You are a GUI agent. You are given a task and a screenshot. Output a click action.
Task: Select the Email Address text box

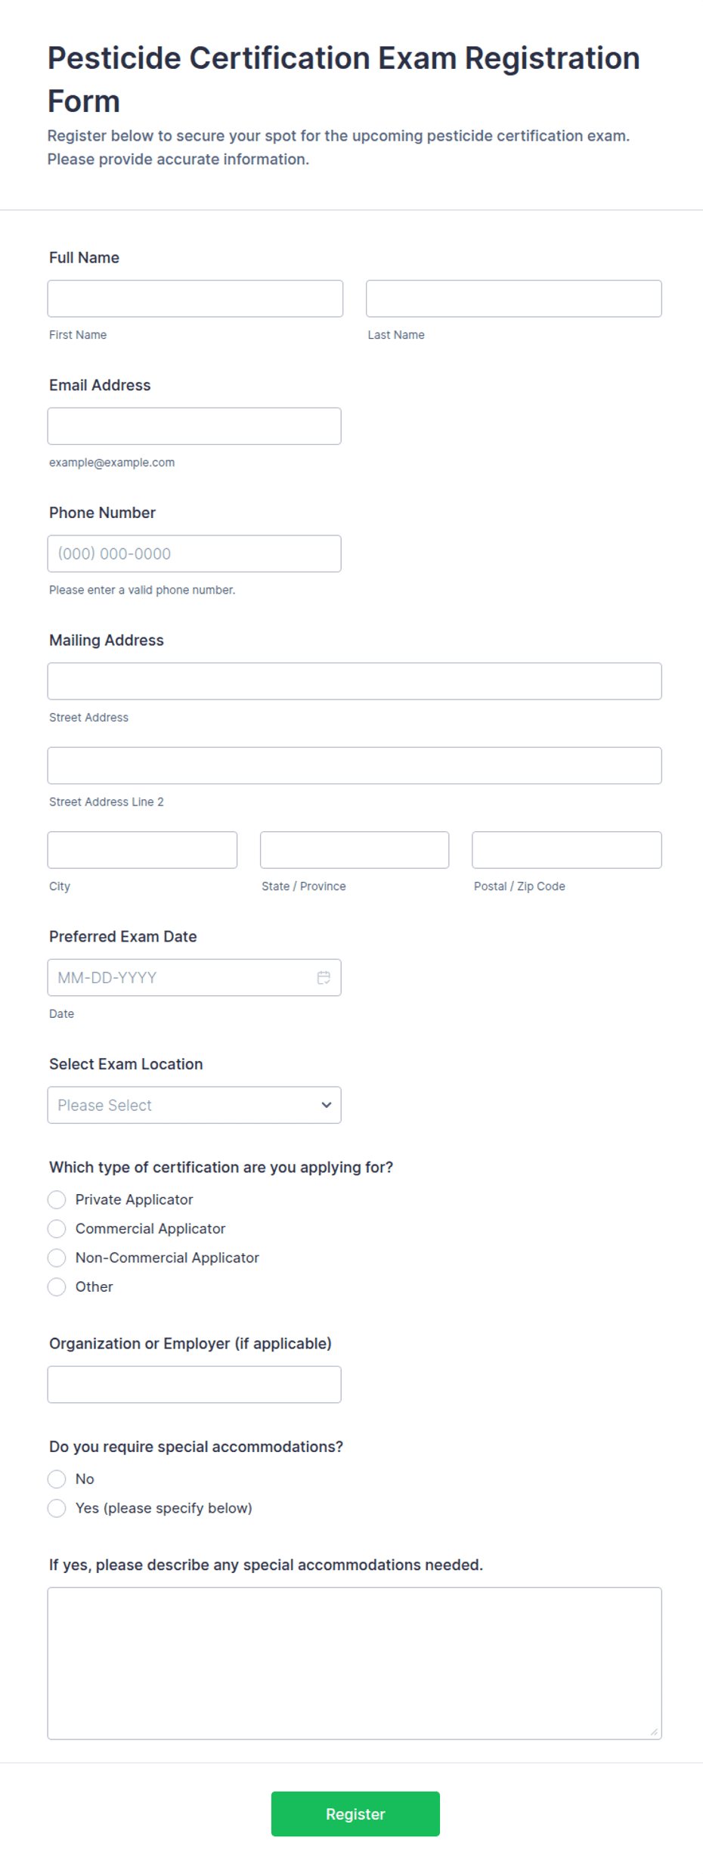coord(194,426)
